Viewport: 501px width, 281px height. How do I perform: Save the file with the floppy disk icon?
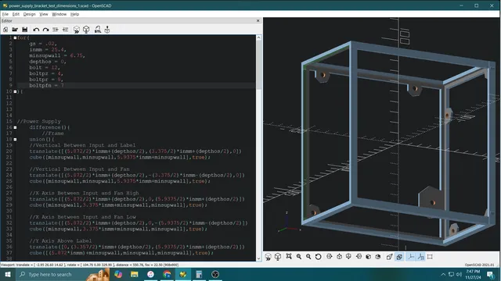tap(24, 30)
